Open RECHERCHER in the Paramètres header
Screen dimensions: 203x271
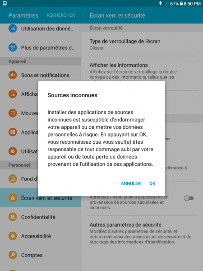point(61,15)
